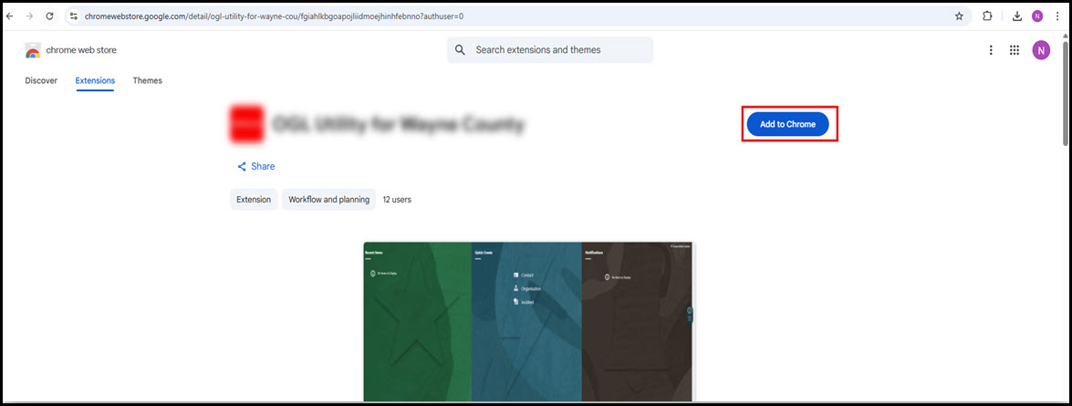Open the web store more options menu
This screenshot has width=1072, height=406.
tap(991, 50)
